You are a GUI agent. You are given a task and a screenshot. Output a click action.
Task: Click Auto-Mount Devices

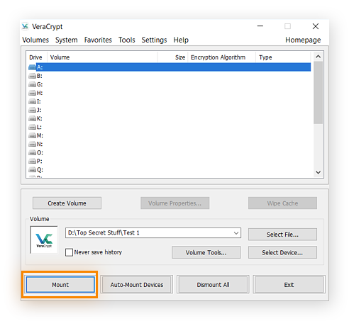(137, 285)
